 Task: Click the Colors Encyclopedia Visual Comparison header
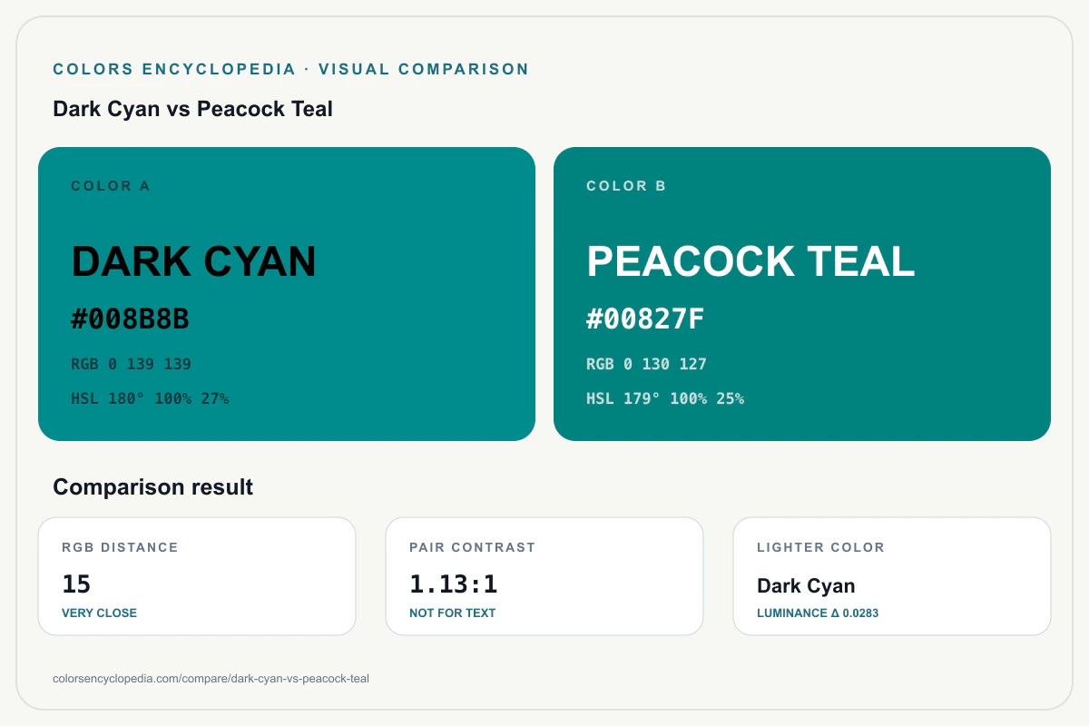[x=290, y=69]
